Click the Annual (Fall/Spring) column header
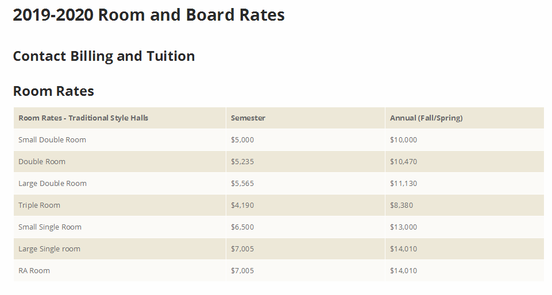This screenshot has height=295, width=552. 426,118
